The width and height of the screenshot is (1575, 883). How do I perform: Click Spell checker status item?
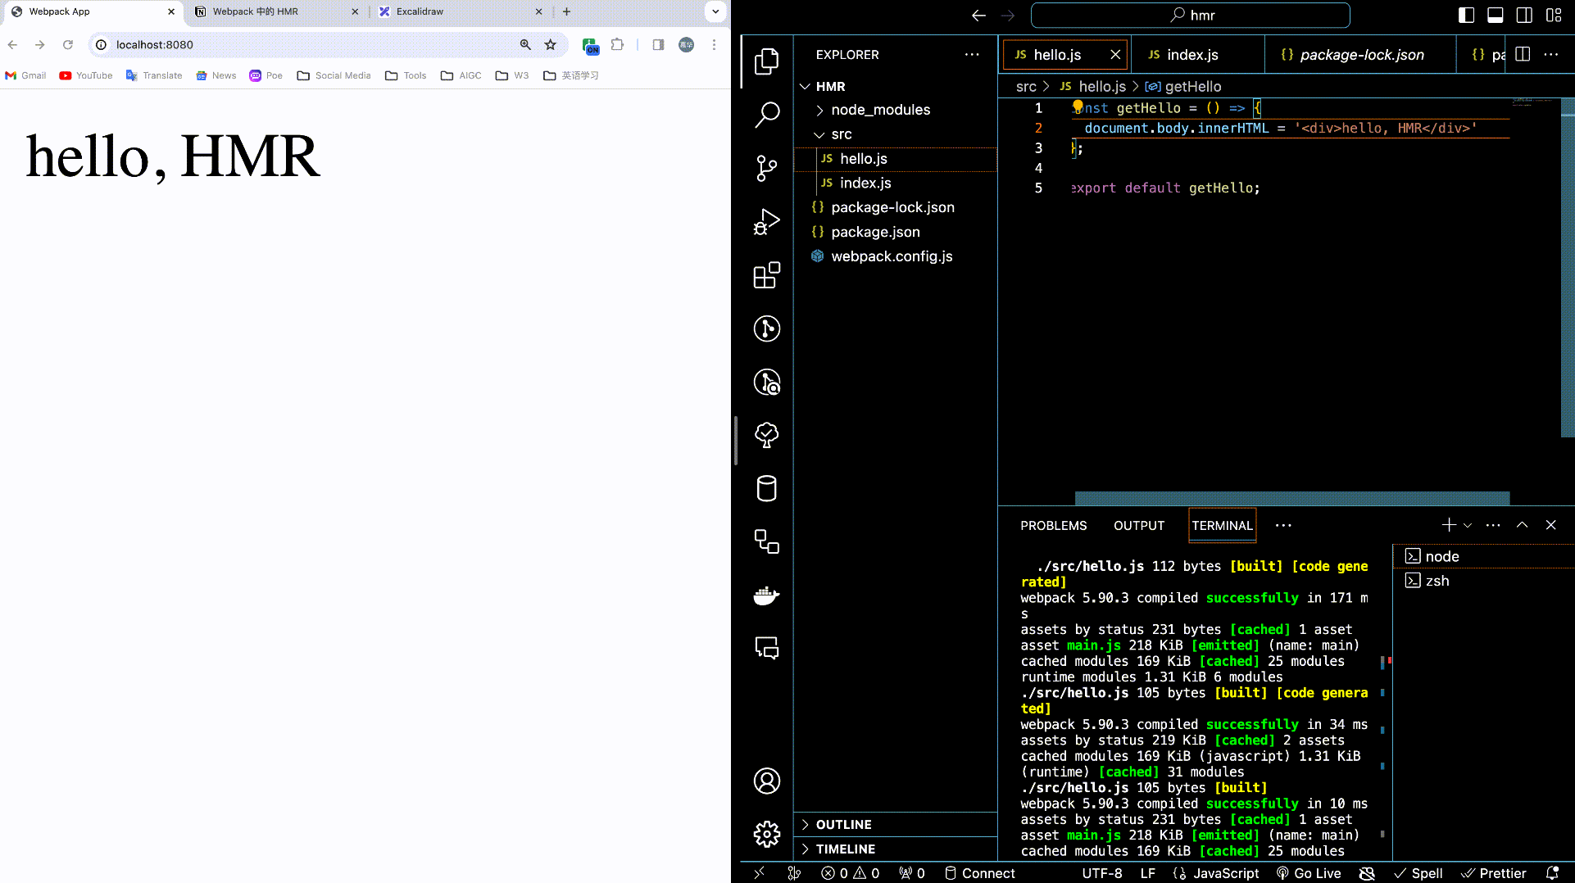pos(1418,873)
